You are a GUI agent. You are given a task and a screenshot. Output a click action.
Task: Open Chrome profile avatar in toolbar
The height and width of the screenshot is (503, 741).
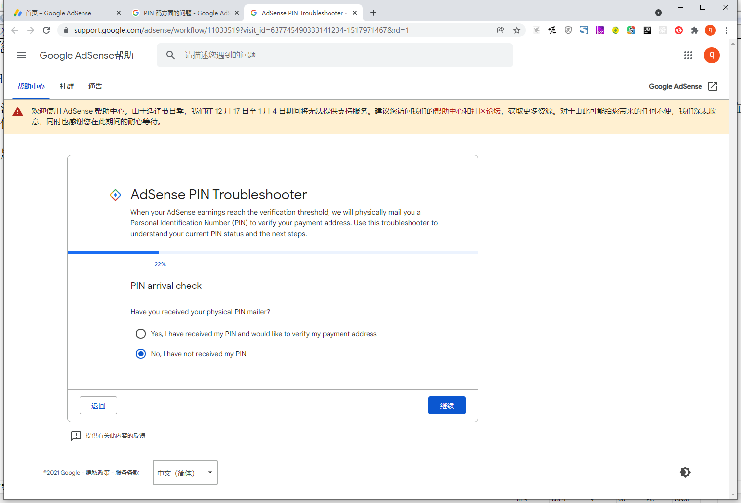tap(710, 30)
